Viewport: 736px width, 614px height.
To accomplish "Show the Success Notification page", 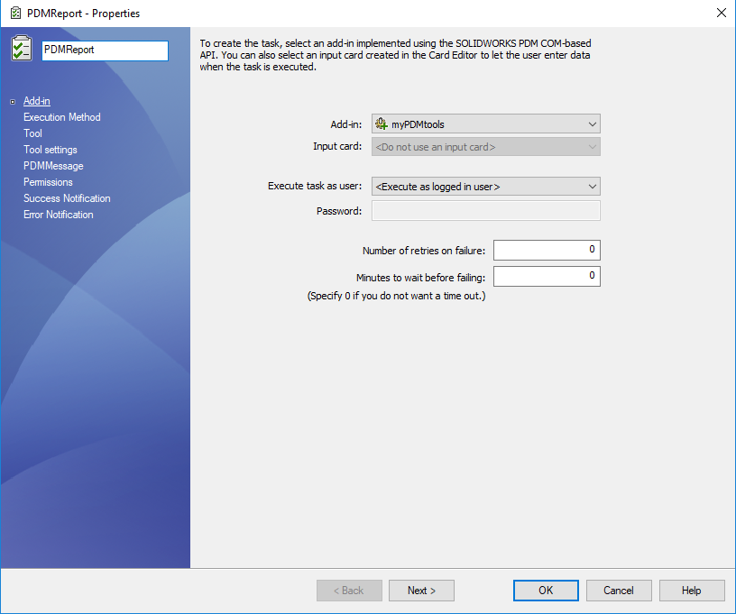I will point(67,198).
